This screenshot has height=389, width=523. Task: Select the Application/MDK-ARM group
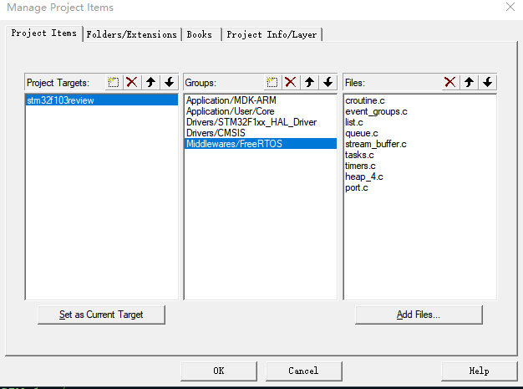click(260, 100)
